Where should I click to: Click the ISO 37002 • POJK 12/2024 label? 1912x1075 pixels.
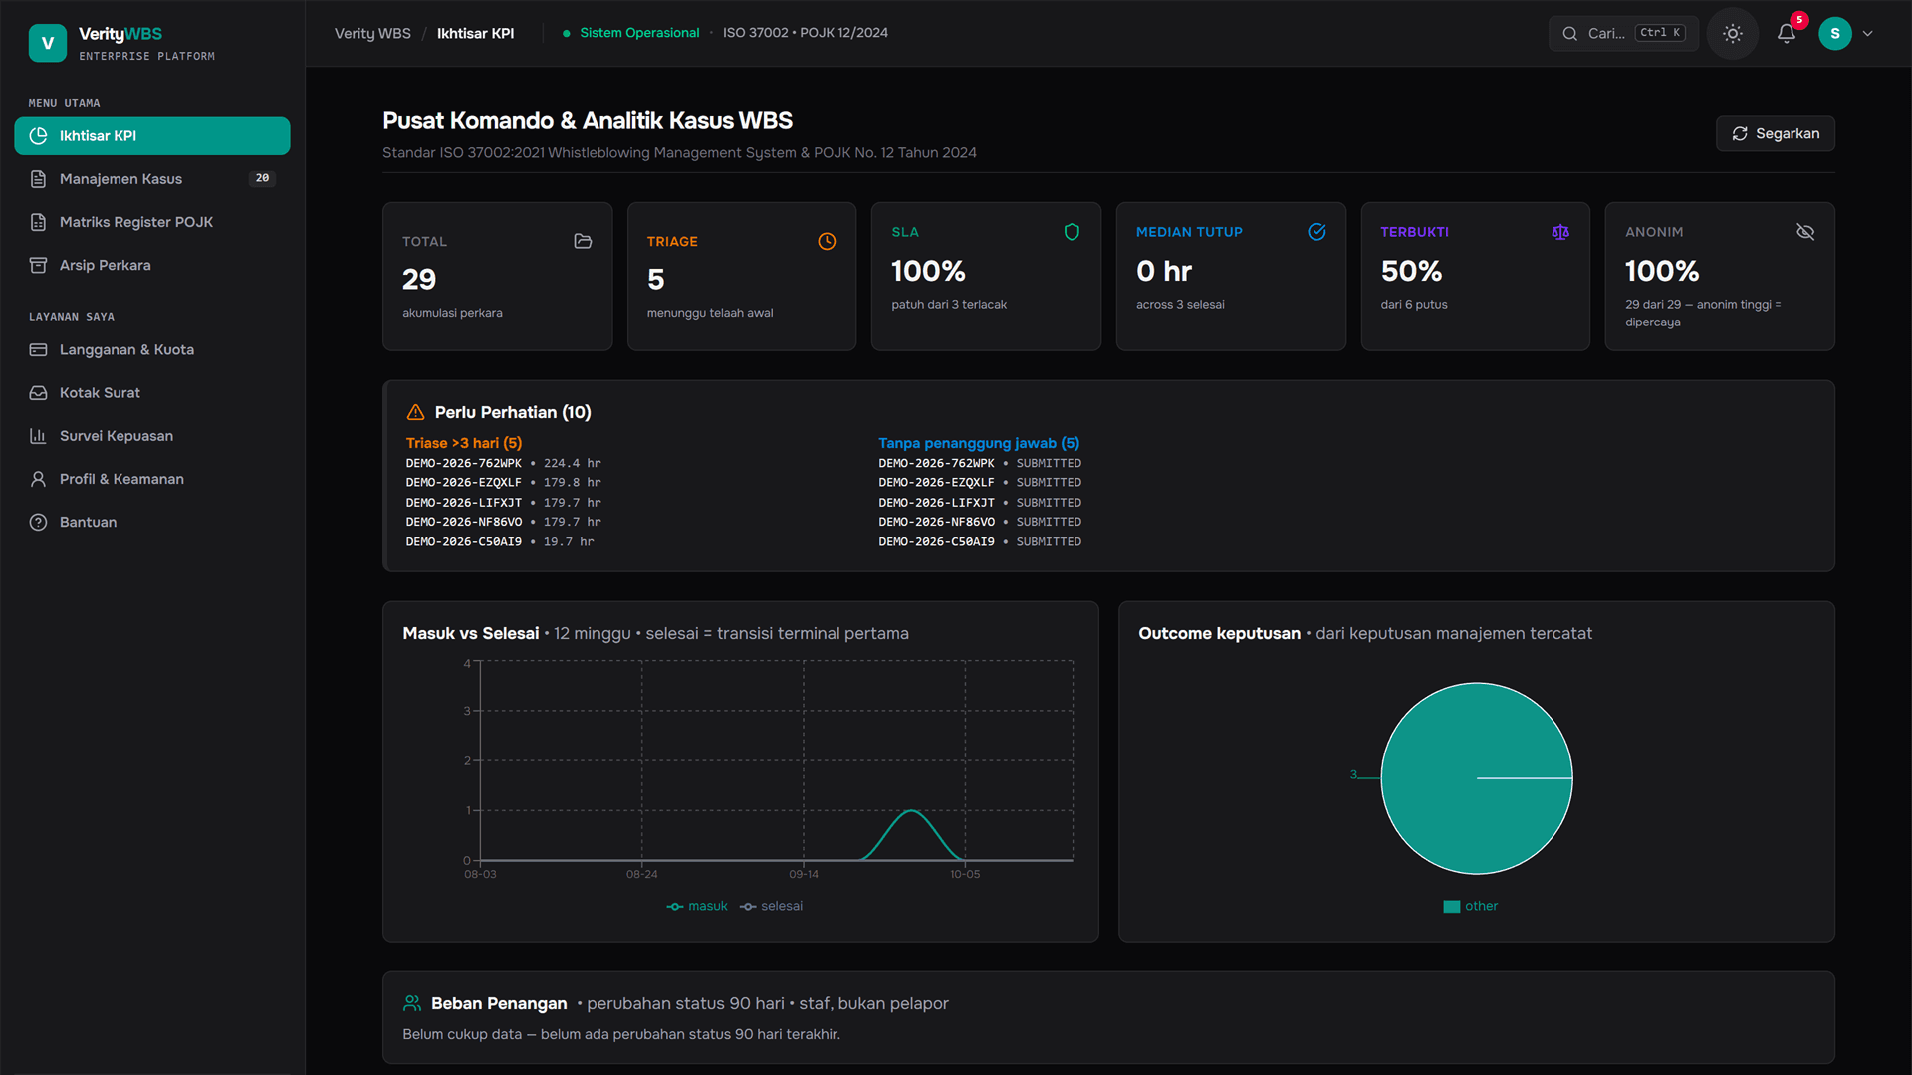(805, 34)
